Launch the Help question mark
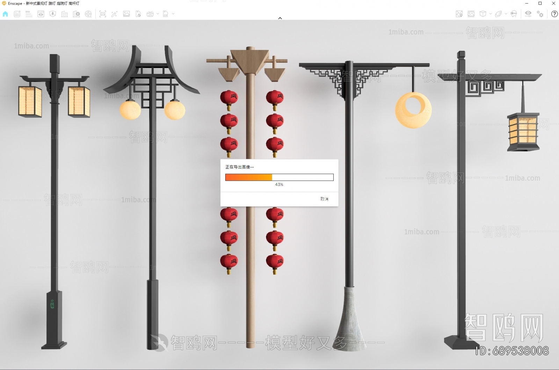 coord(554,14)
